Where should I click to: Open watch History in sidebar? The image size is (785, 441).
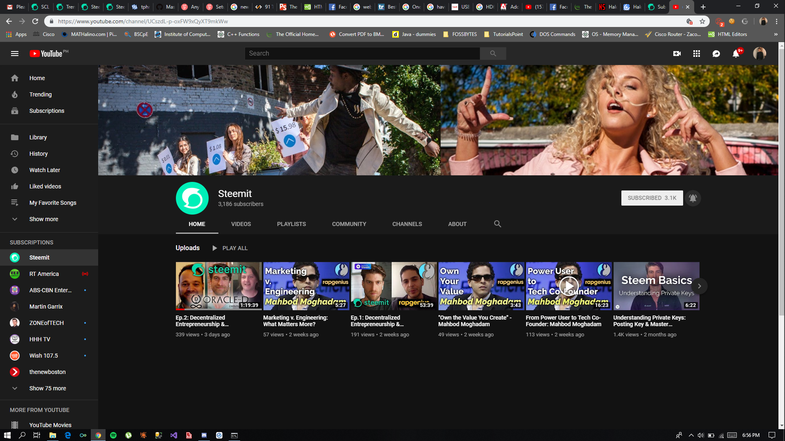[49, 154]
